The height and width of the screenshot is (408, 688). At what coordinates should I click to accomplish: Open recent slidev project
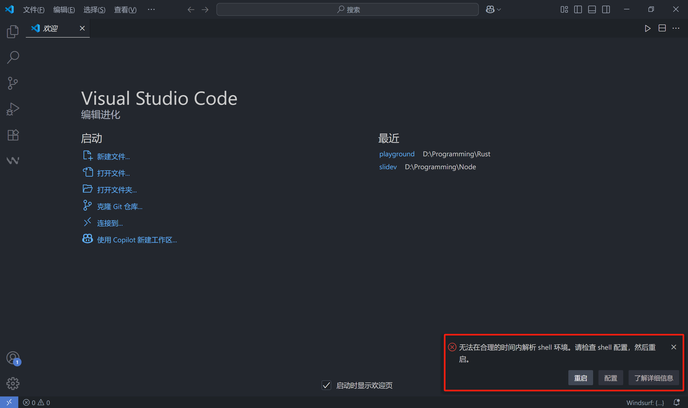pos(388,167)
